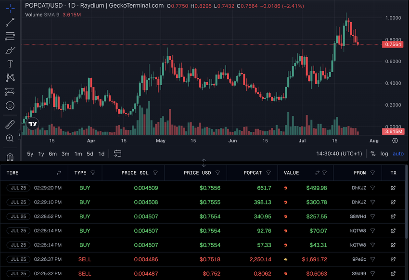Image resolution: width=409 pixels, height=280 pixels.
Task: Select the brush drawing tool
Action: 10,50
